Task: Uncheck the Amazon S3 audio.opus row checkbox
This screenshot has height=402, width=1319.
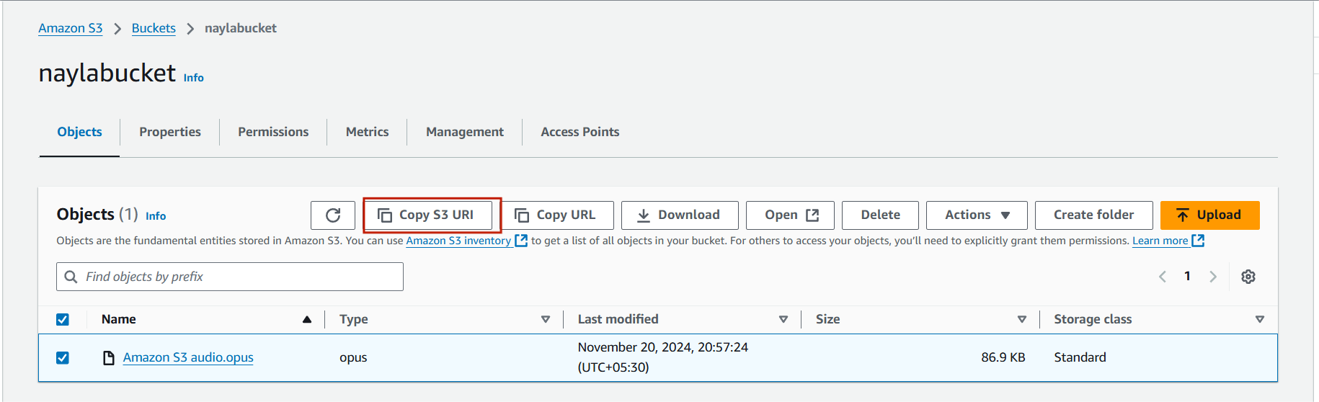Action: 63,357
